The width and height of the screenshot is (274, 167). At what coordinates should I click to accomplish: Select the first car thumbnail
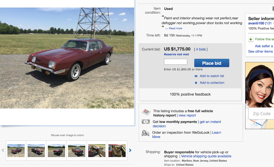tap(16, 150)
